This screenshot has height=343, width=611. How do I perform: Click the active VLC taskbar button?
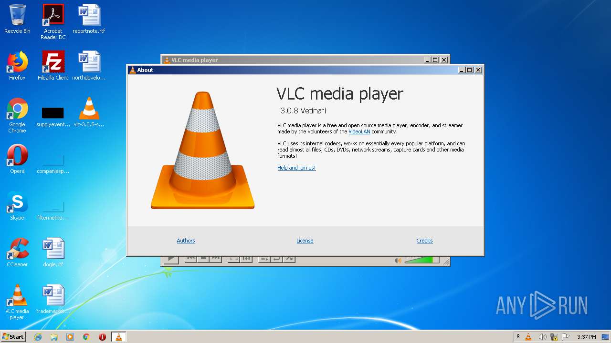coord(118,337)
